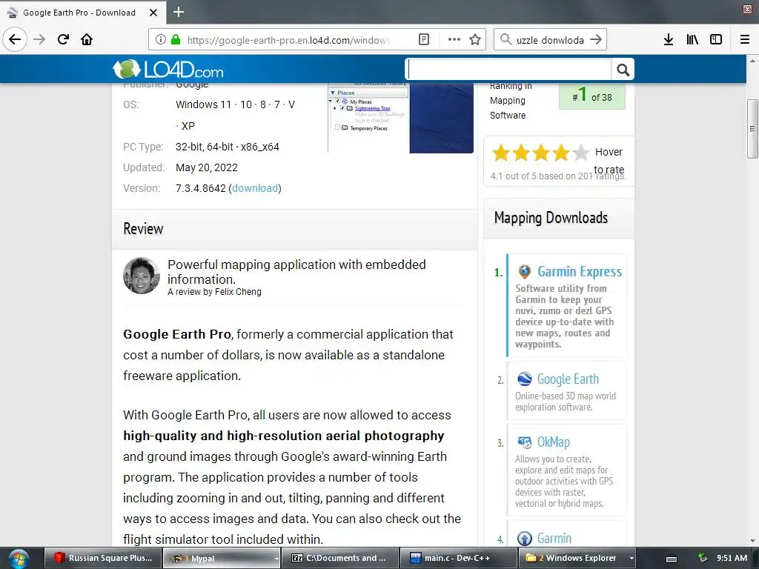
Task: Show site information icon in address bar
Action: (x=161, y=40)
